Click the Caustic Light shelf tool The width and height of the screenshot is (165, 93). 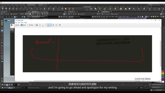point(134,9)
